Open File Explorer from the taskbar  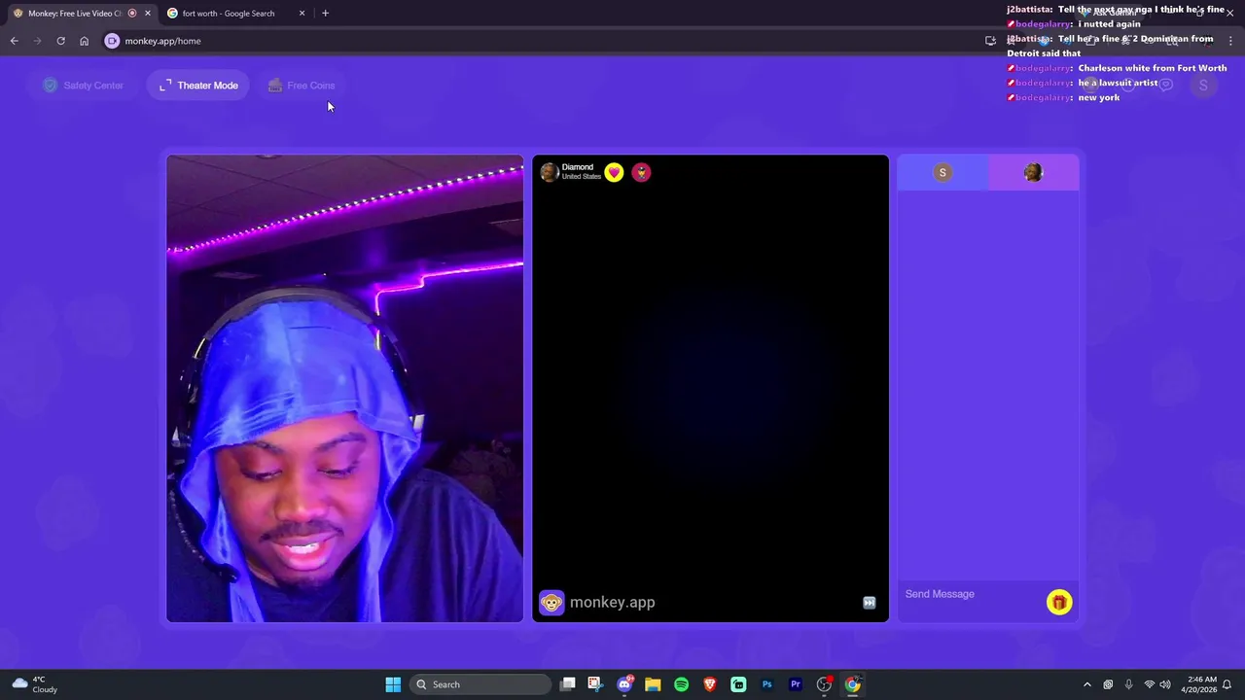pyautogui.click(x=653, y=684)
